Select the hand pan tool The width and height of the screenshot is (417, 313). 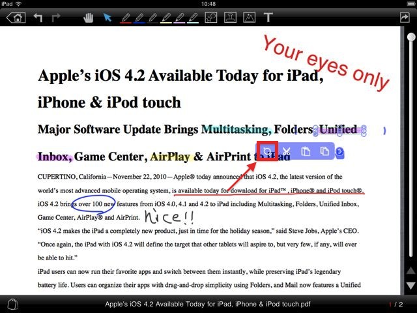tap(89, 18)
